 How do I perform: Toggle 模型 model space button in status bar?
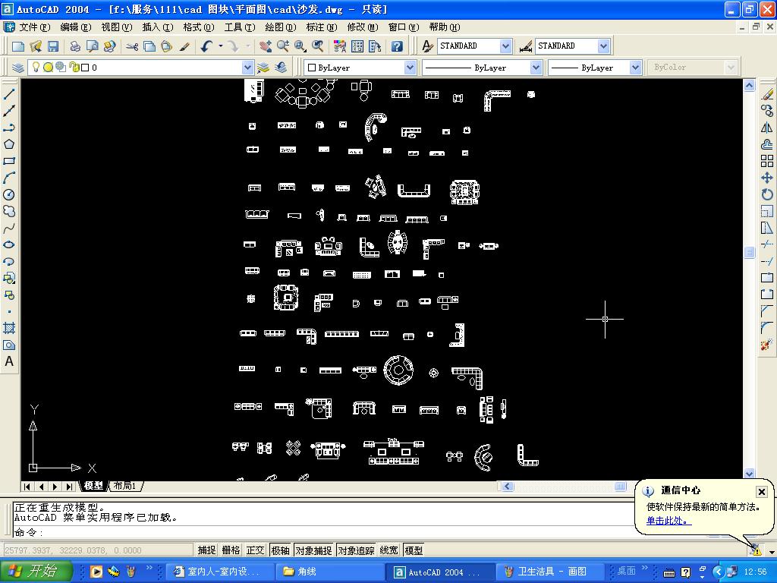coord(414,550)
